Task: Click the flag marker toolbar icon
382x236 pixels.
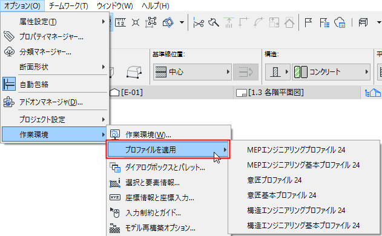Action: pyautogui.click(x=308, y=22)
